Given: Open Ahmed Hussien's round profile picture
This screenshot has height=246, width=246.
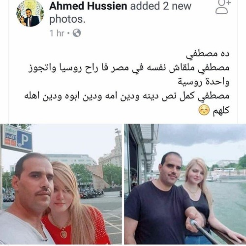Looking at the screenshot, I should click(x=30, y=13).
